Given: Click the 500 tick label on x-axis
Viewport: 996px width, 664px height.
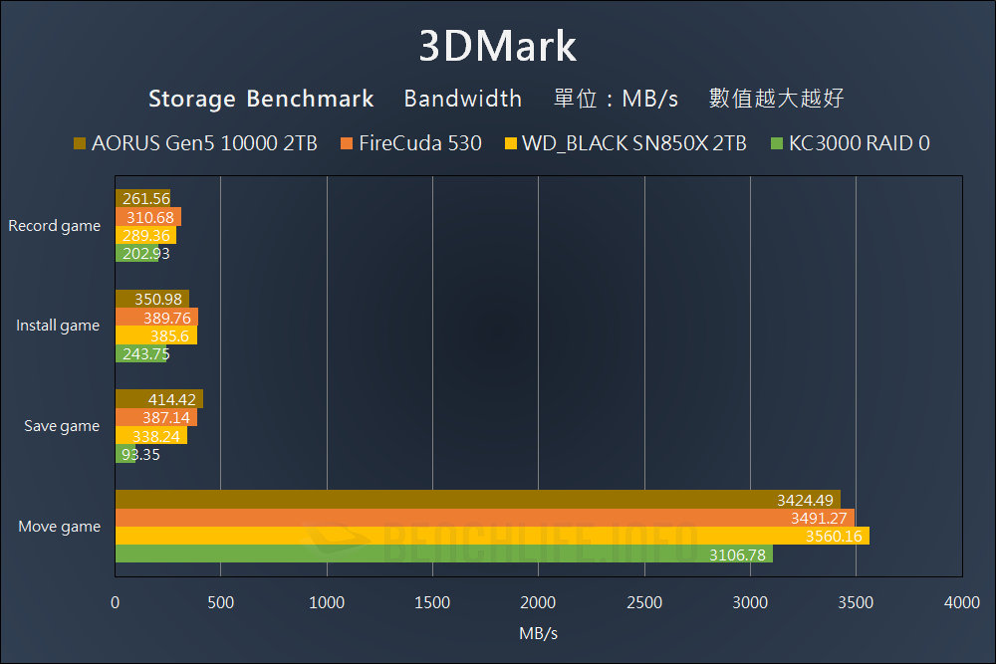Looking at the screenshot, I should 221,602.
